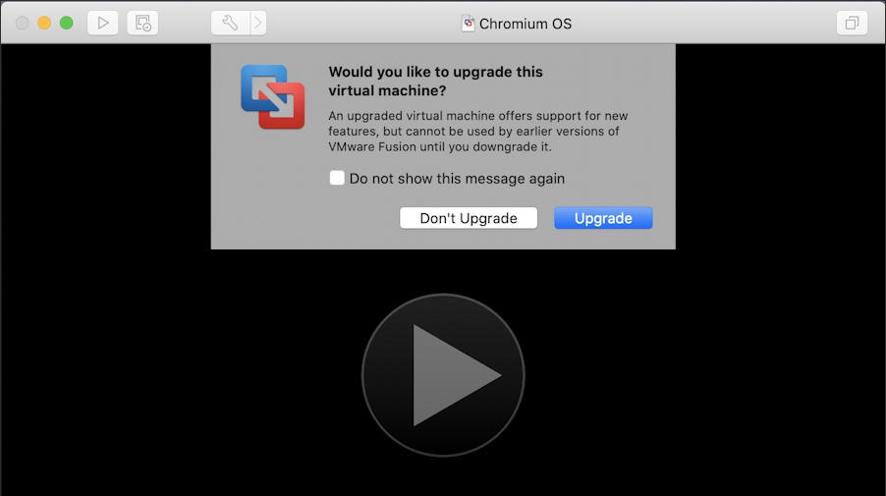This screenshot has height=496, width=886.
Task: Open the snapshots toolbar icon
Action: coord(142,24)
